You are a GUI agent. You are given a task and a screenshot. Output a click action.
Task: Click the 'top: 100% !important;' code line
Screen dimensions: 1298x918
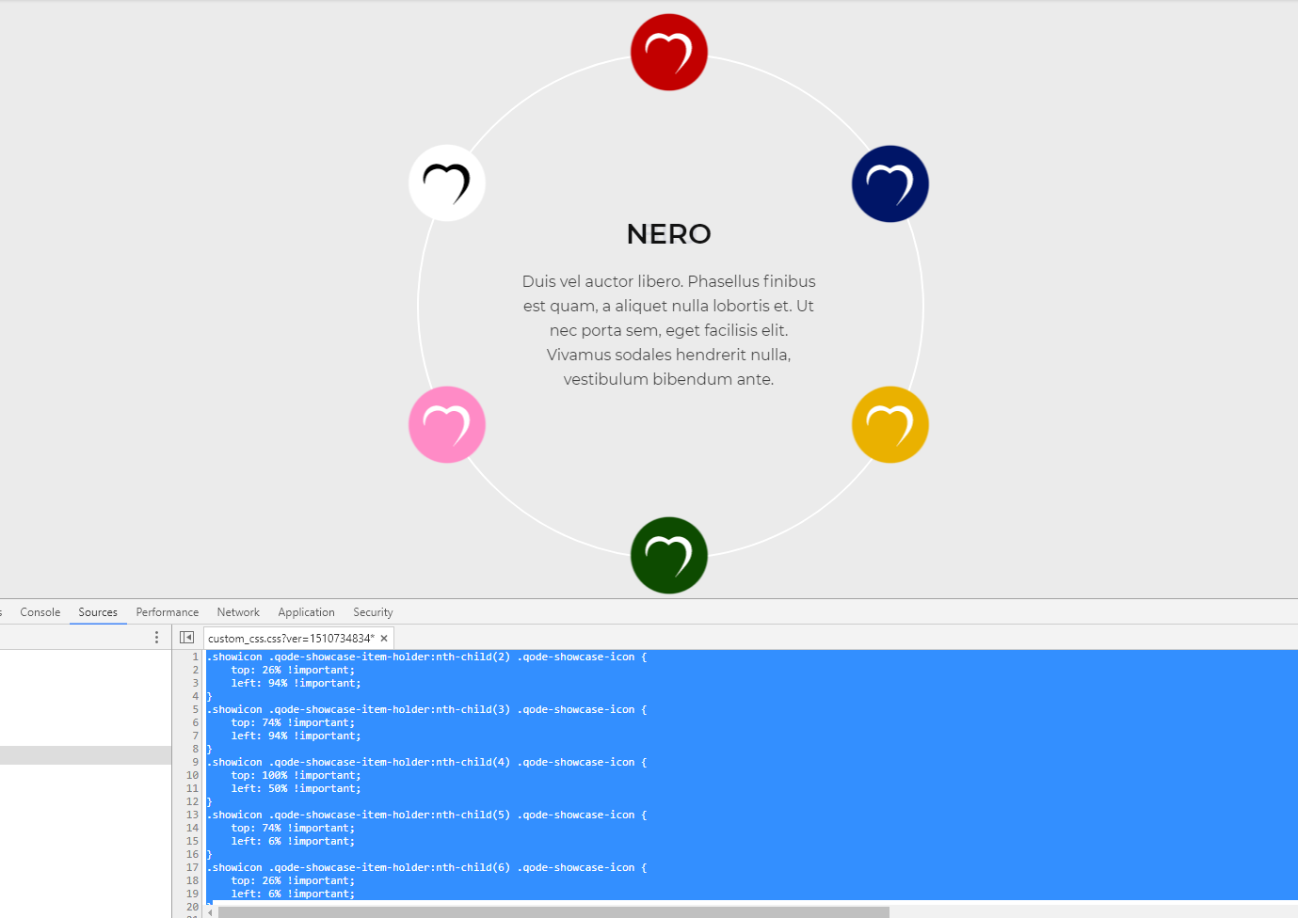(296, 775)
